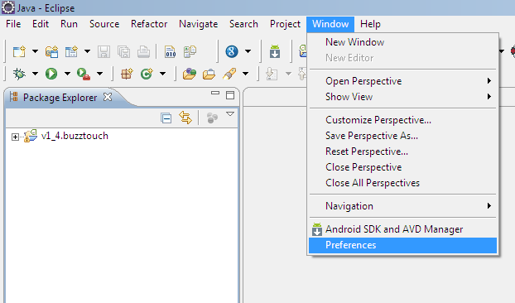Screen dimensions: 515x303
Task: Click the Open Task folder icon
Action: (x=209, y=74)
